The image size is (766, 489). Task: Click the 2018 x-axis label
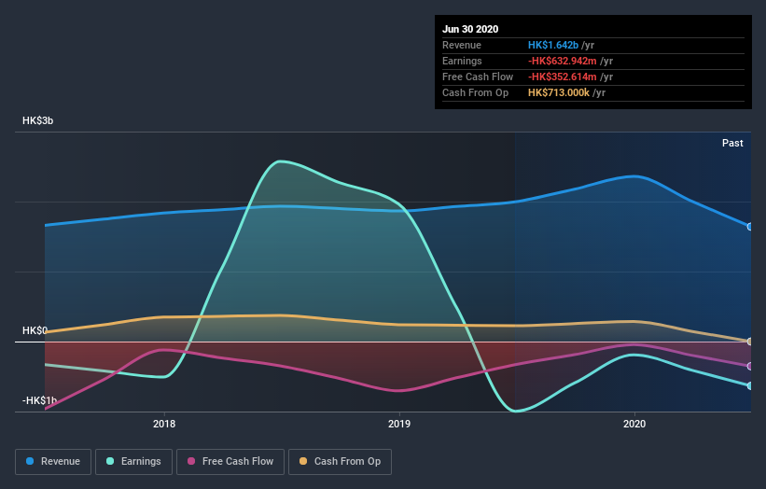point(164,424)
